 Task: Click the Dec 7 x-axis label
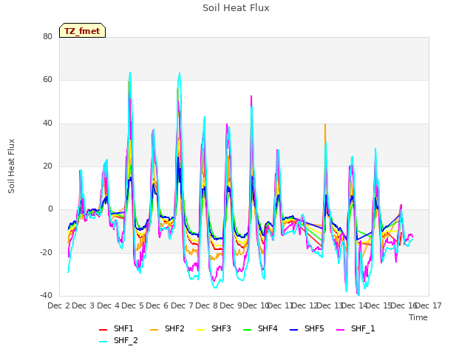point(182,305)
